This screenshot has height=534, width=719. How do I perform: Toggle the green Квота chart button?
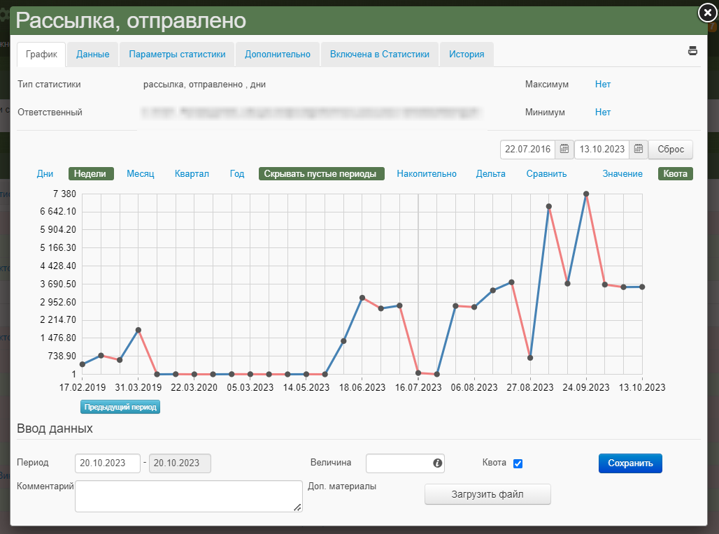tap(675, 174)
